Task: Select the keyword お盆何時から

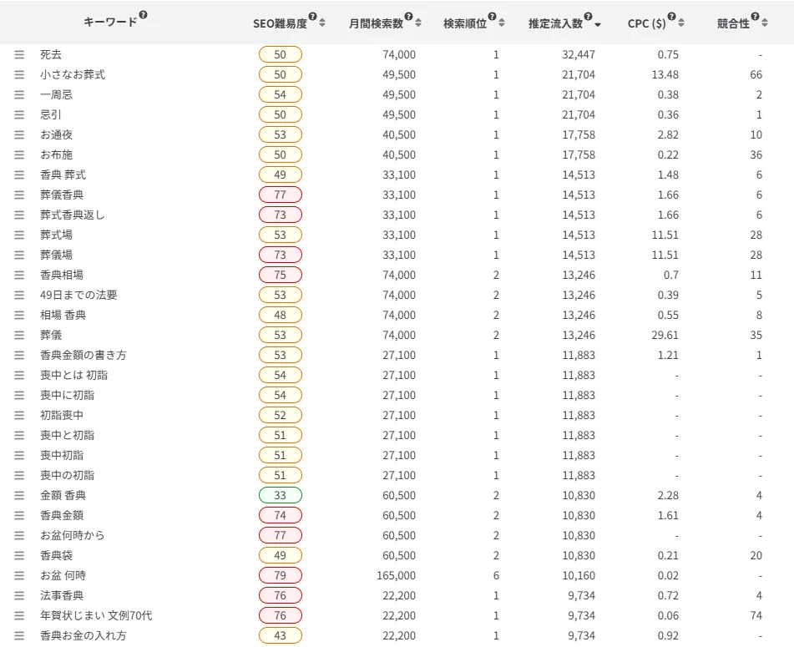Action: [73, 536]
